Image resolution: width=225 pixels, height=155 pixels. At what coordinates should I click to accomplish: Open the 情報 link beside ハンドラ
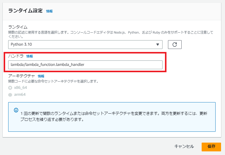pyautogui.click(x=29, y=56)
